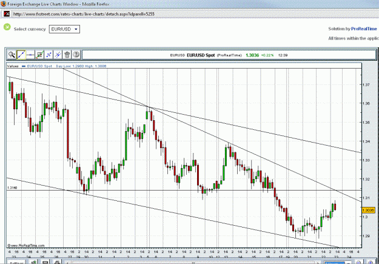Click the EURUSD ticker text in the header
Screen dimensions: 379x264
click(x=178, y=55)
